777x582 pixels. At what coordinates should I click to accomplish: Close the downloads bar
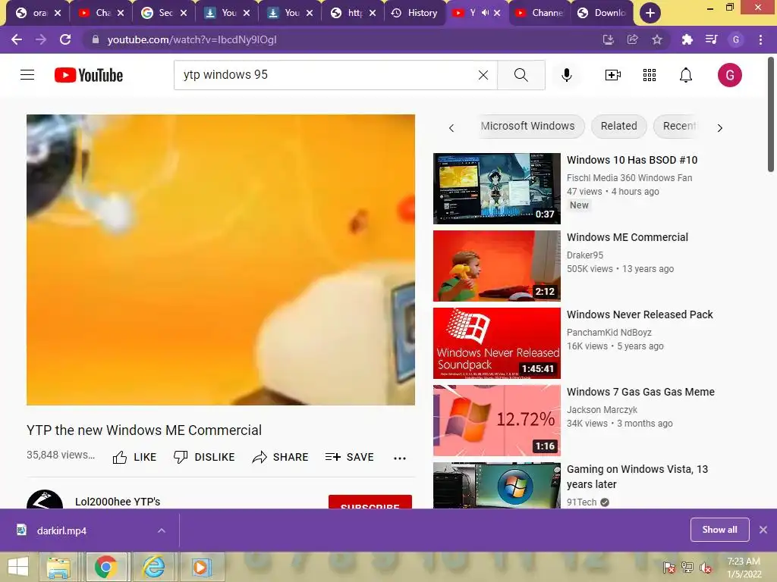(x=763, y=530)
